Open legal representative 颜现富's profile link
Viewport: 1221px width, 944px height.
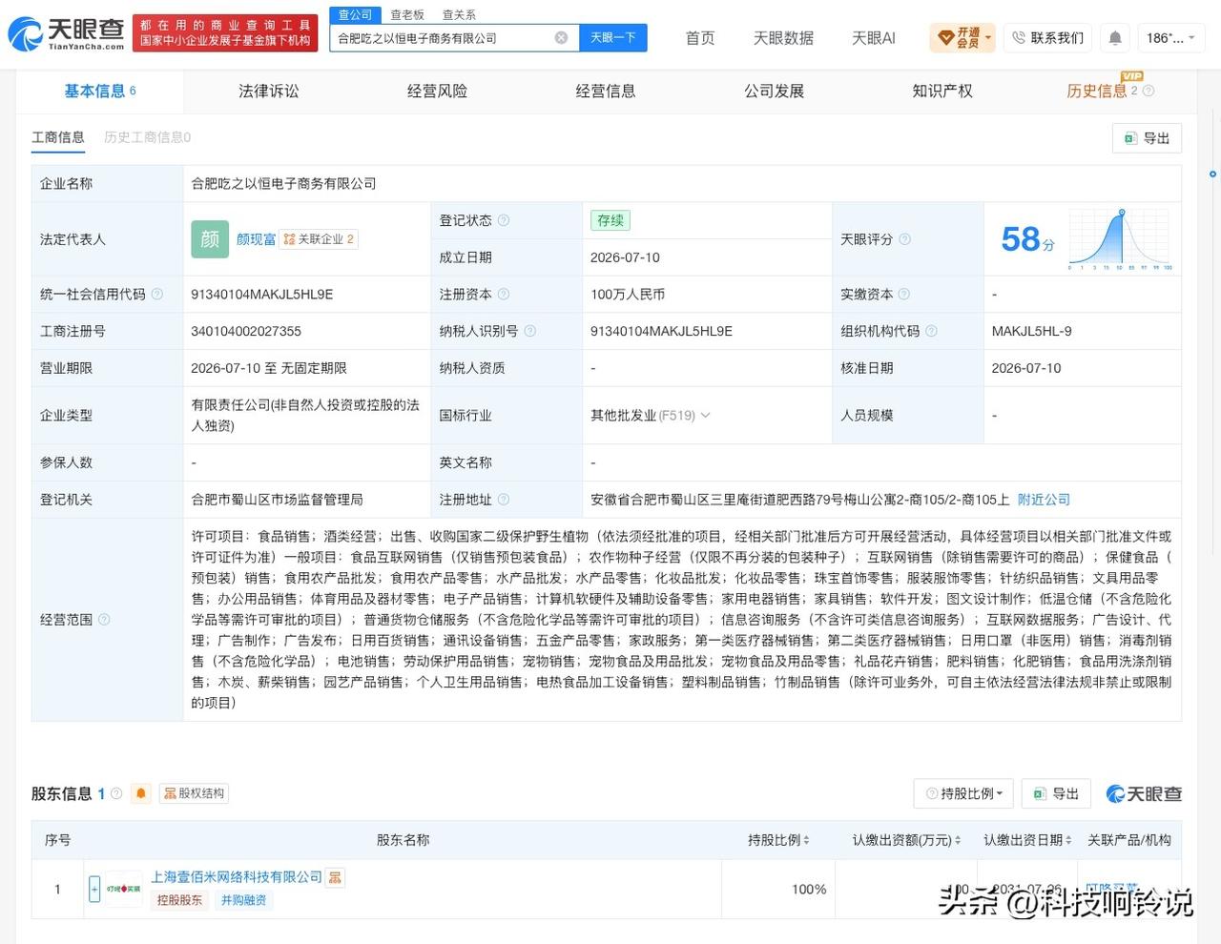(257, 239)
